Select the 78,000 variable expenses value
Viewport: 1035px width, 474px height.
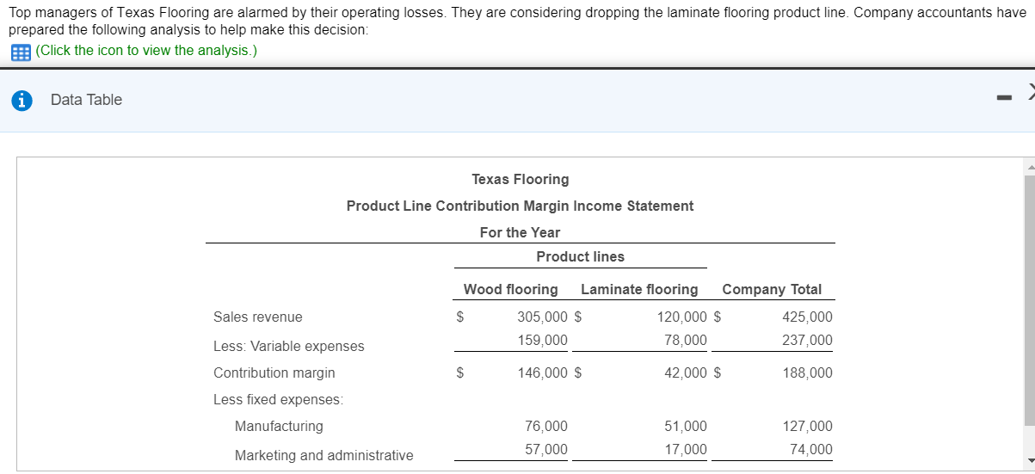click(686, 340)
